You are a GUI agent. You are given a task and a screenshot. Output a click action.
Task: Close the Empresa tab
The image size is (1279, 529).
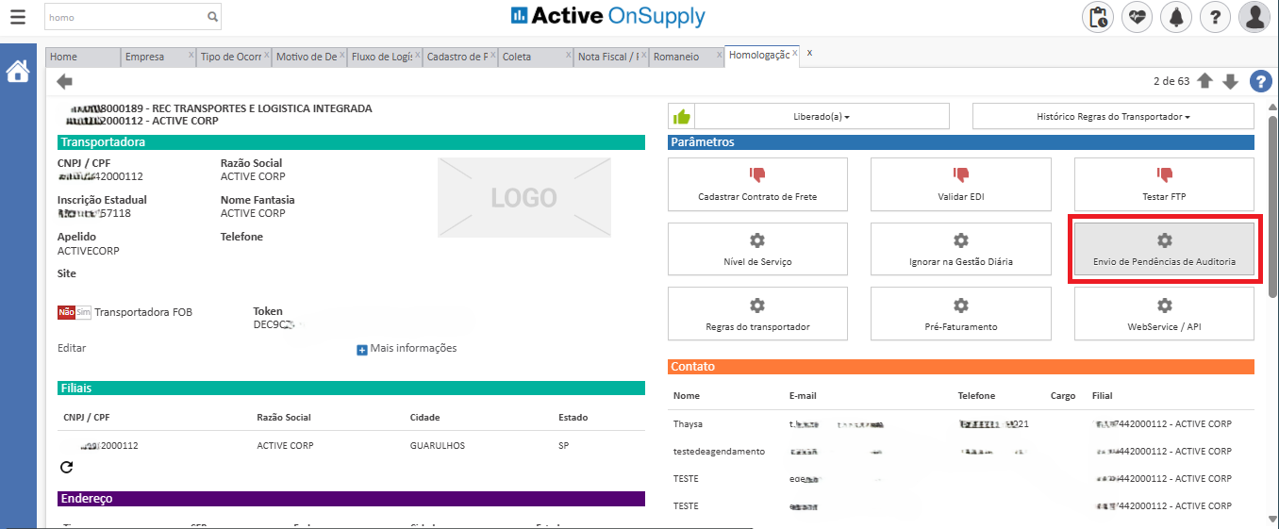[x=191, y=55]
